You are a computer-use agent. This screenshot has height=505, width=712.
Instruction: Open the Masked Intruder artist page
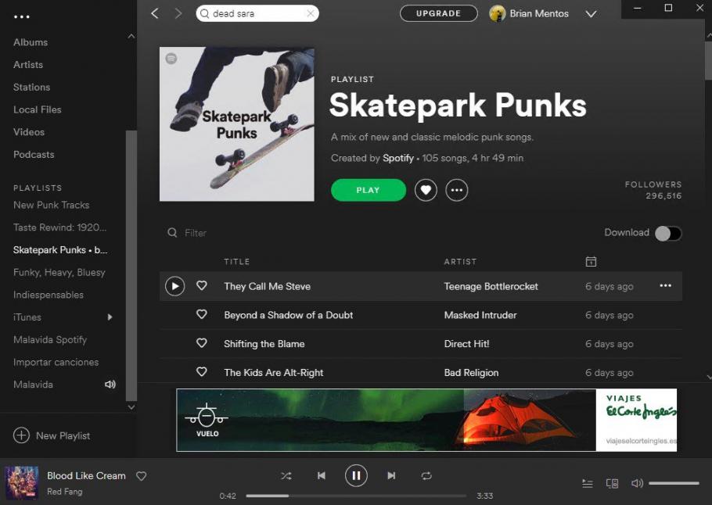(x=480, y=315)
